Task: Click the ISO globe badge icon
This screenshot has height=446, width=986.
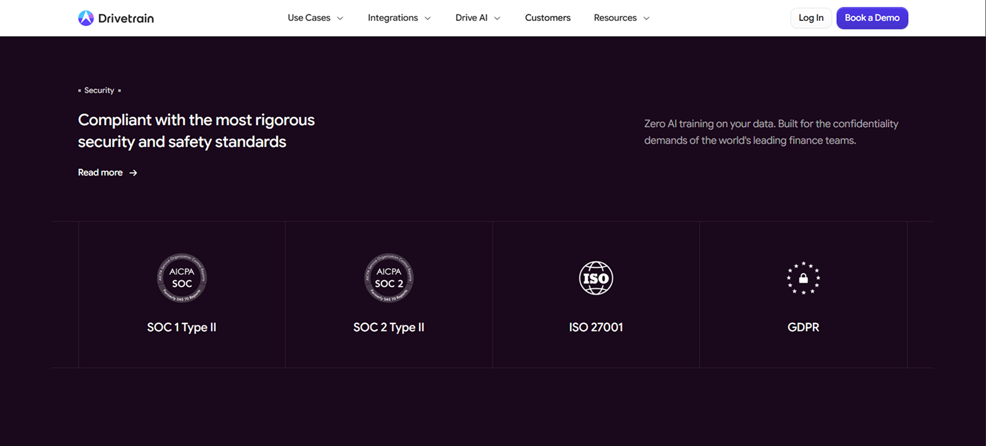Action: [596, 278]
